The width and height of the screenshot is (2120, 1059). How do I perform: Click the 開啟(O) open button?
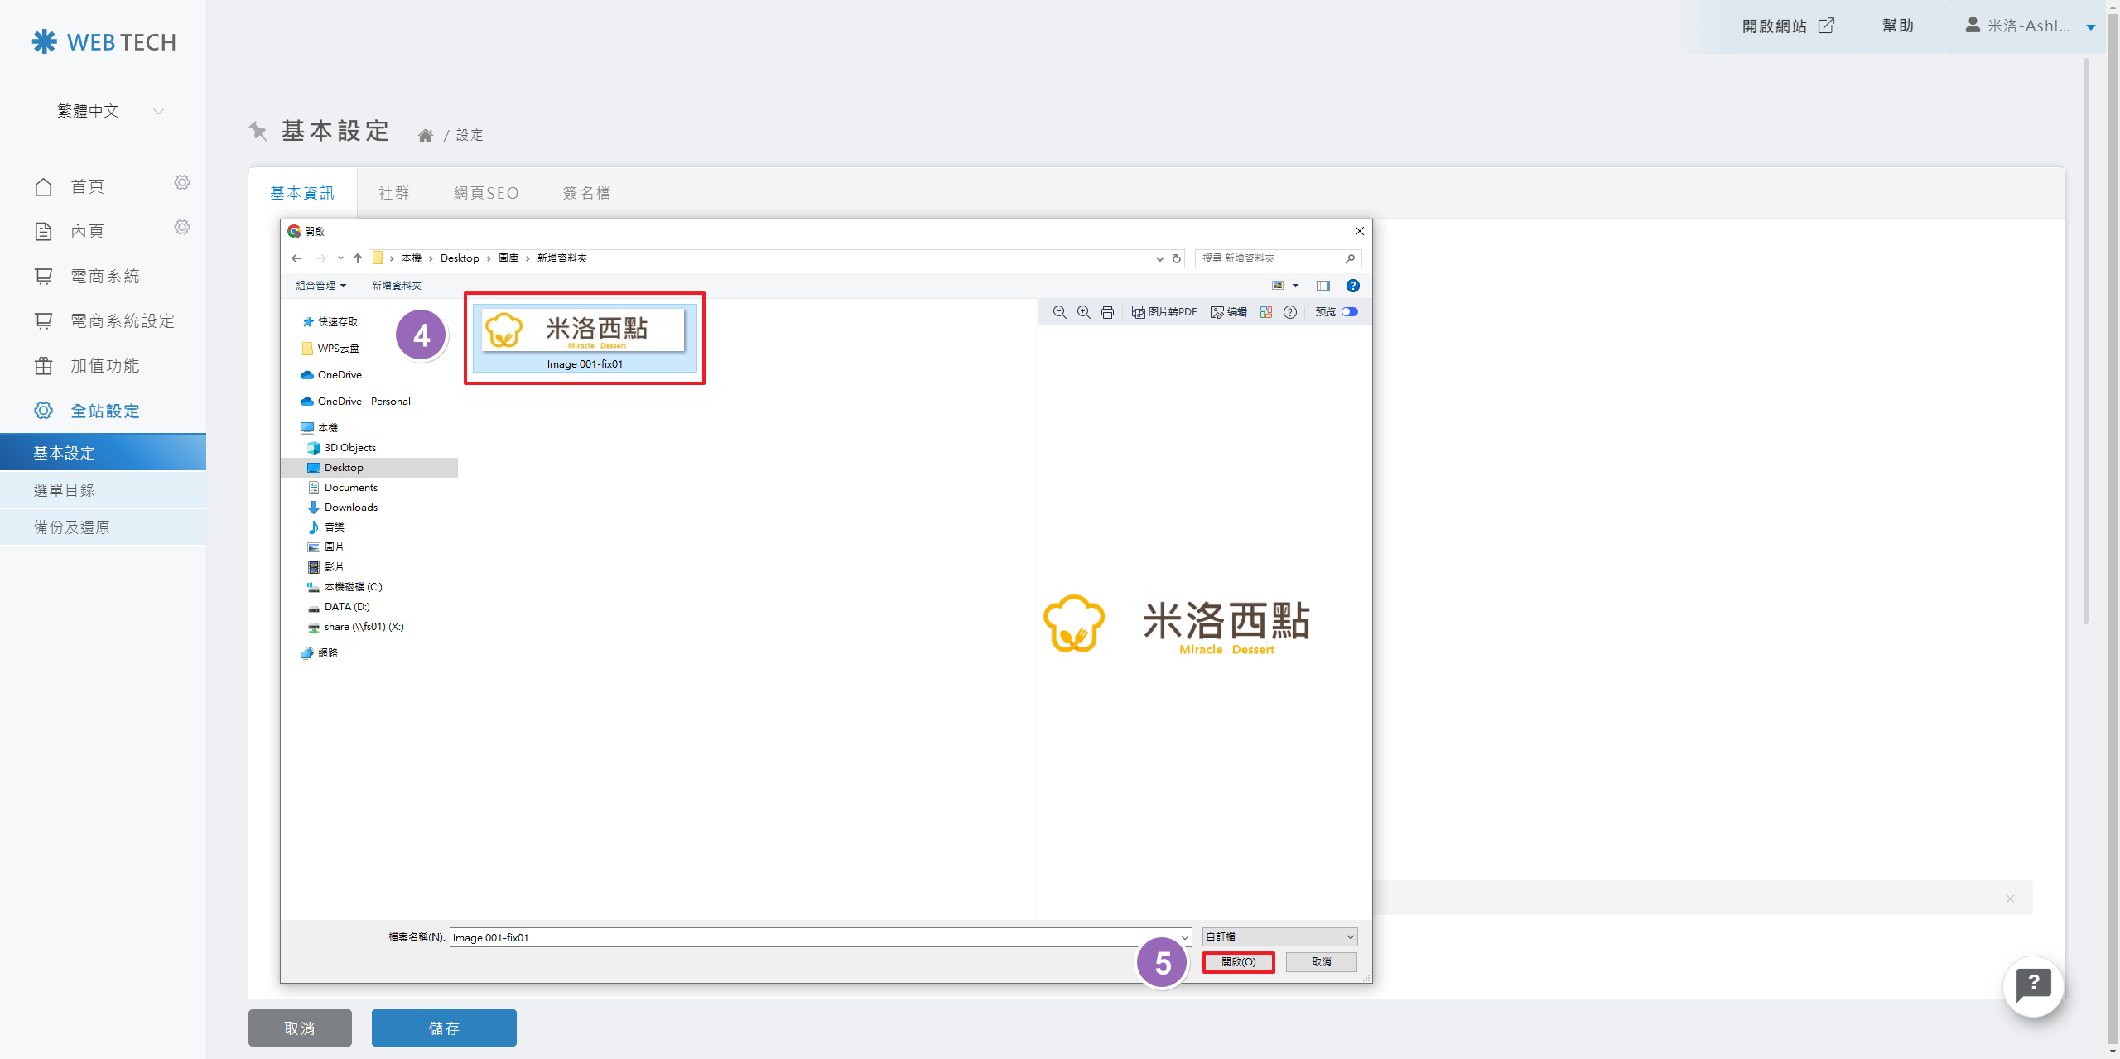[1238, 961]
